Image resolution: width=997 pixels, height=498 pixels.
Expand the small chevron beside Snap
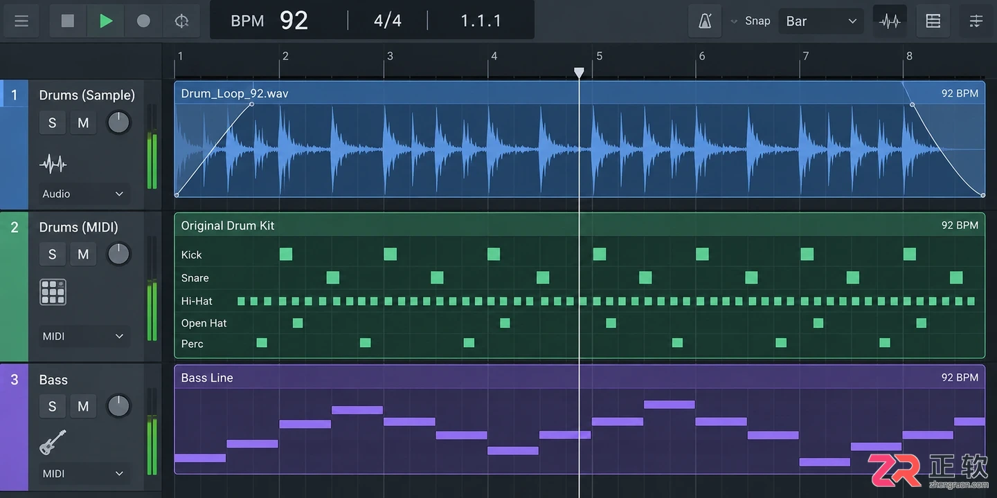tap(734, 21)
